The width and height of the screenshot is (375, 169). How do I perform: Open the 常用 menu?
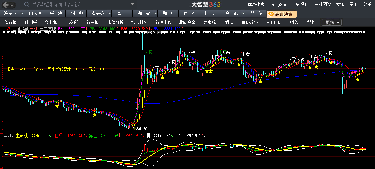(353, 4)
